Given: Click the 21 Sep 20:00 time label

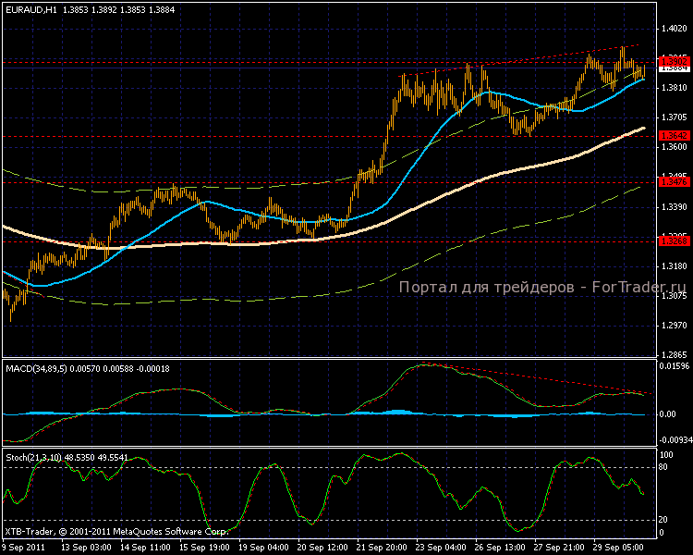Looking at the screenshot, I should point(382,548).
